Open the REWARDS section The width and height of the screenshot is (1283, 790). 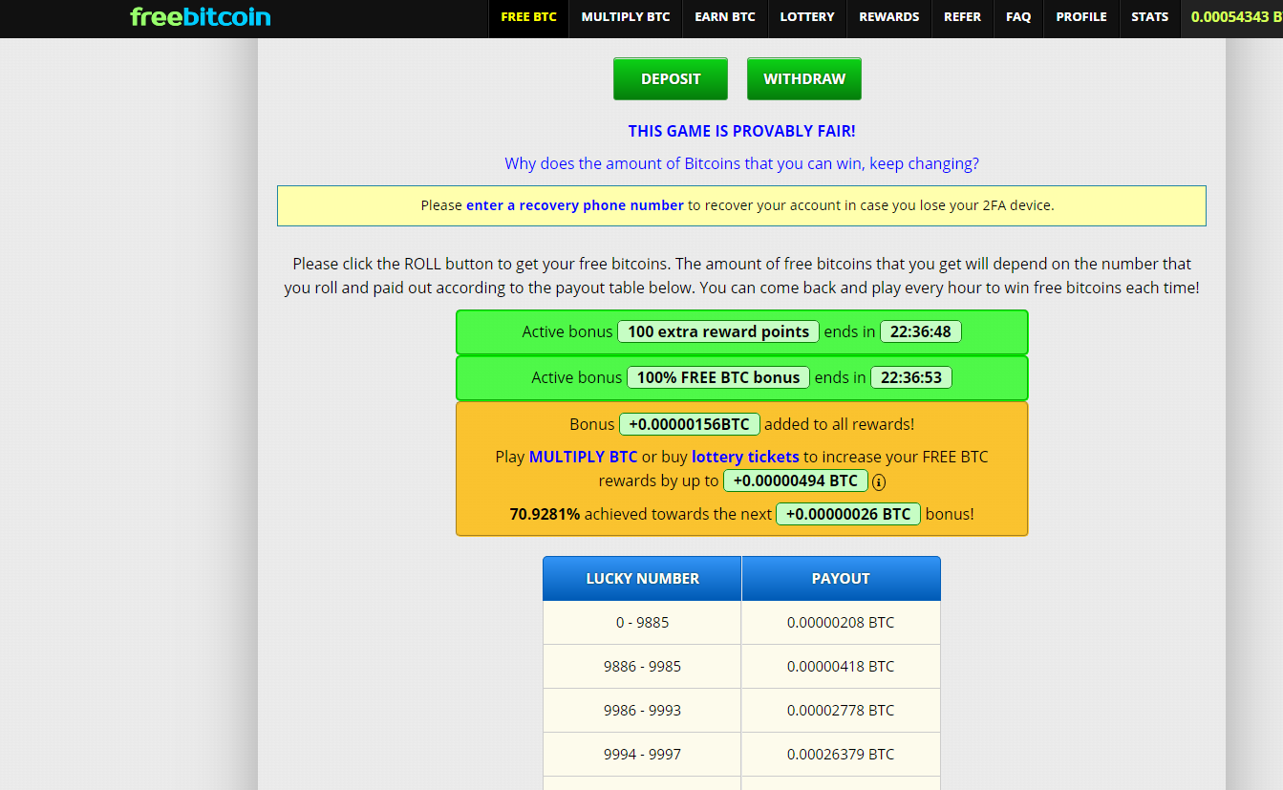[x=889, y=17]
